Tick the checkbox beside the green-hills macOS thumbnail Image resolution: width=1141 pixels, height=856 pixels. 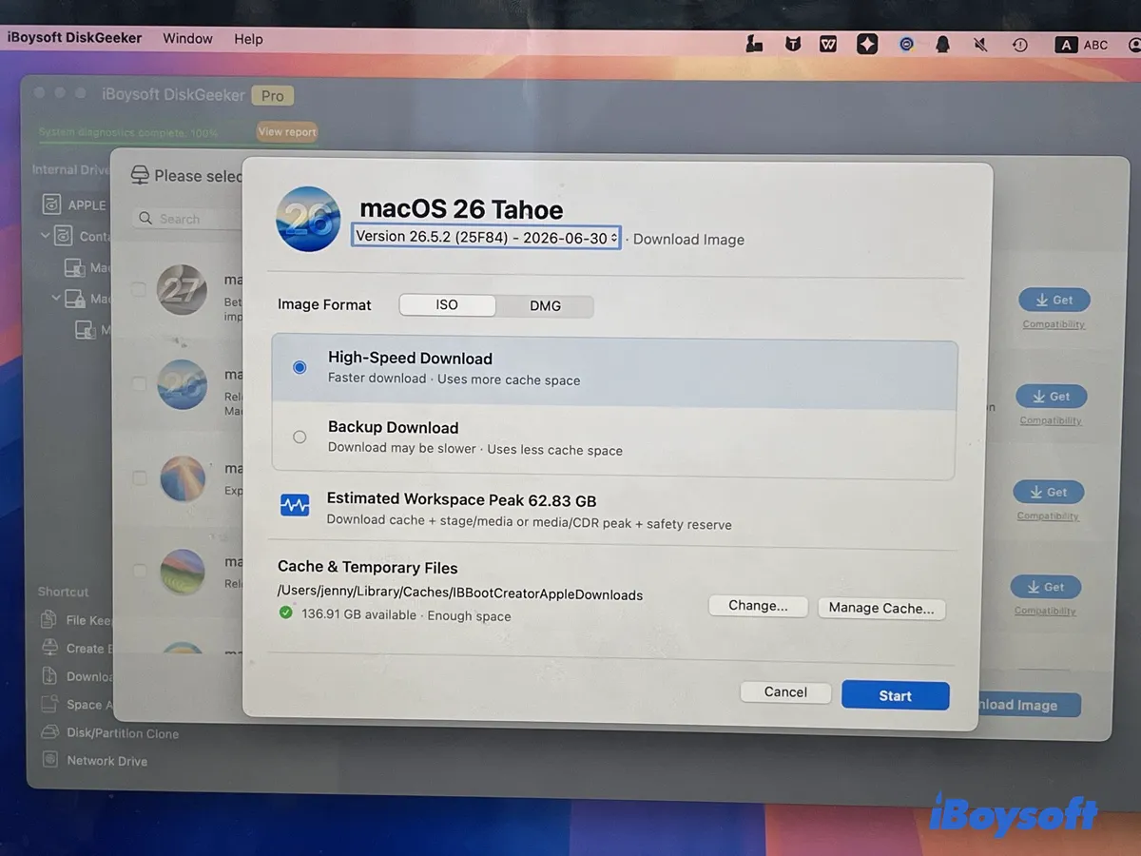[x=139, y=571]
